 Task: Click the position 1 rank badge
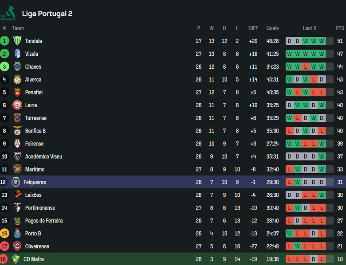pos(4,41)
